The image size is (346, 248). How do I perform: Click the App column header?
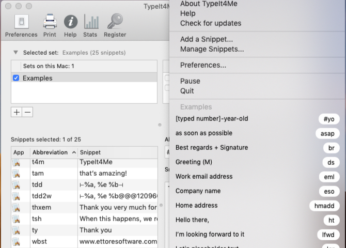pyautogui.click(x=21, y=152)
